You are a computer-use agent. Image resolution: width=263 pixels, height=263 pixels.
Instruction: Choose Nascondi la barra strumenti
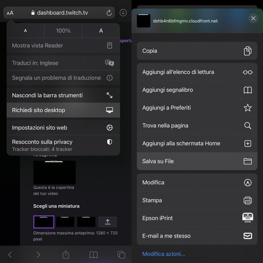pos(63,95)
